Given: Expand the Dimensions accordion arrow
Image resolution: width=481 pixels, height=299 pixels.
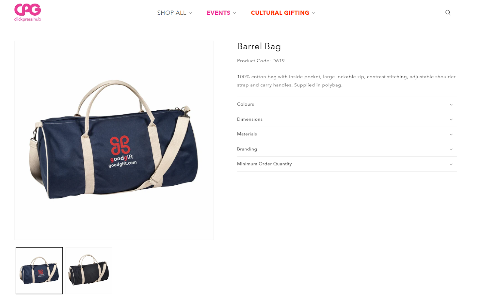Looking at the screenshot, I should 451,119.
